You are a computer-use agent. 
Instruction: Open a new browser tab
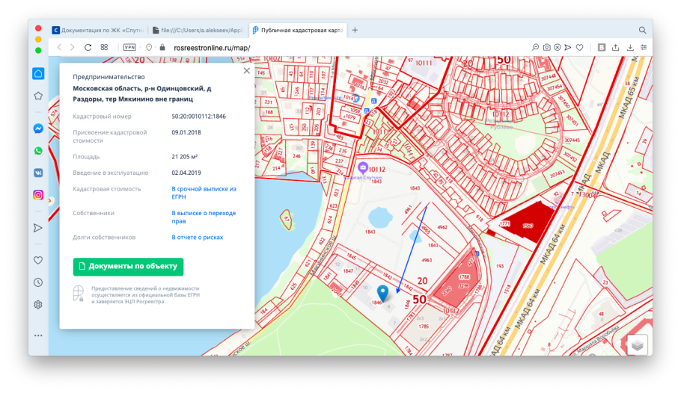click(355, 30)
